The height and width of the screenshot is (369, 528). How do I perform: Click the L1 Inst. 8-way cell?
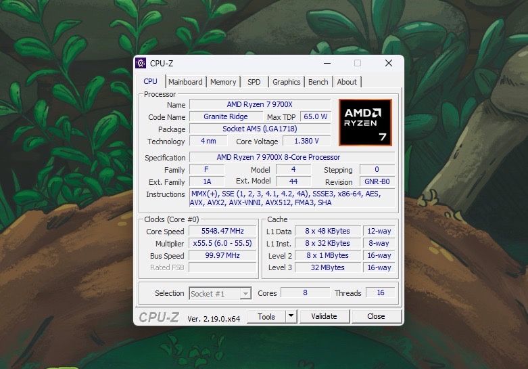click(379, 243)
